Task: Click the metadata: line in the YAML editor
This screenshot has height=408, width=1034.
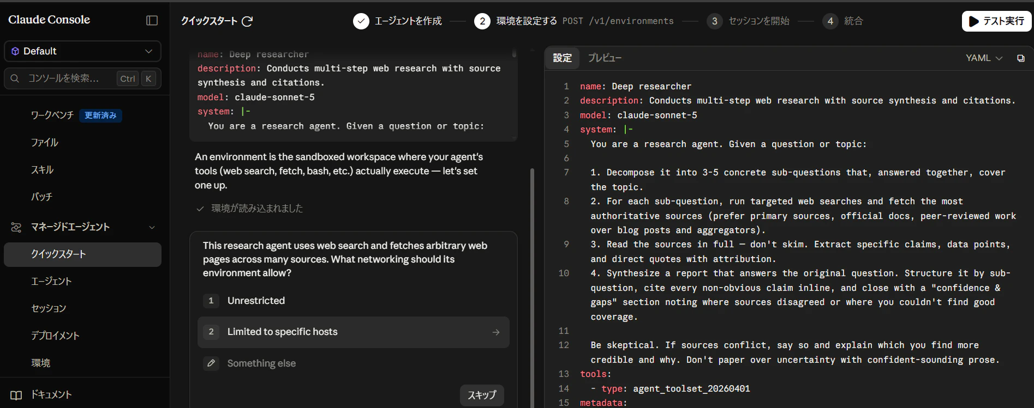Action: point(603,403)
